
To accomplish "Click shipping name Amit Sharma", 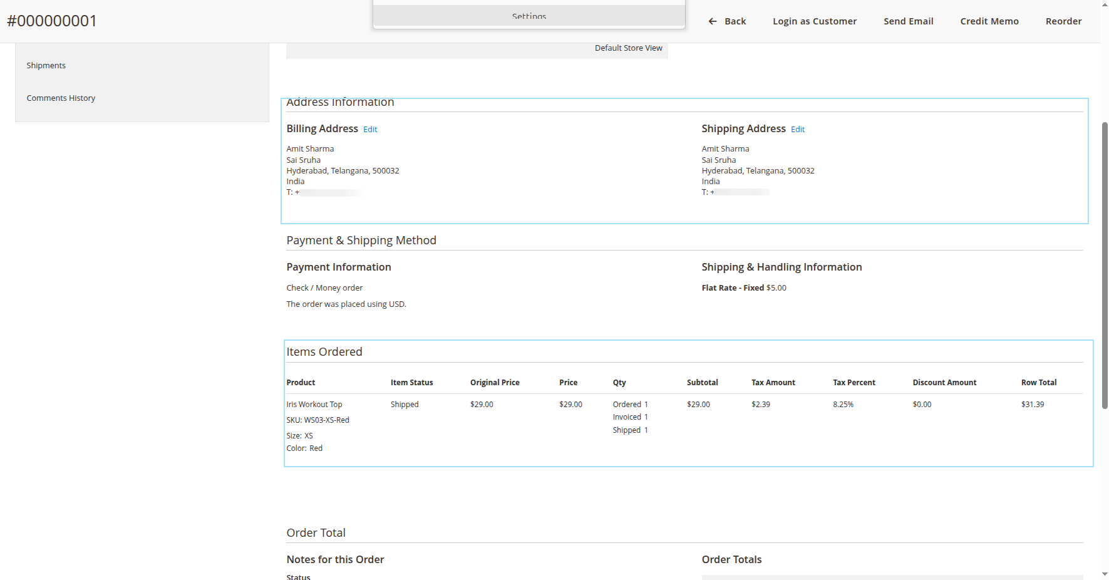I will (x=725, y=148).
